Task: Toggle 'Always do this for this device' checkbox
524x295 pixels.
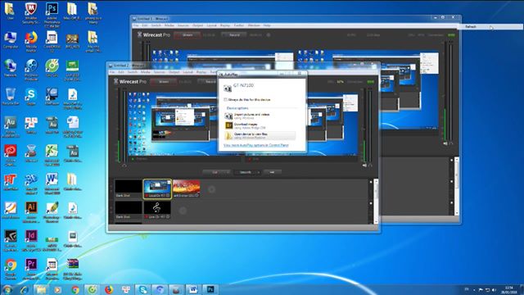Action: 225,100
